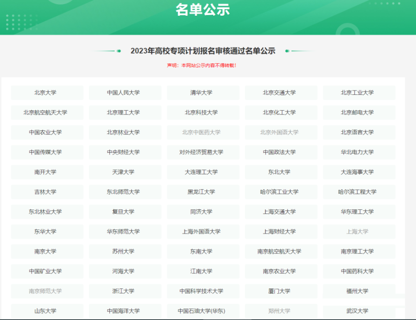Select 南京大学
This screenshot has width=416, height=320.
click(x=47, y=251)
